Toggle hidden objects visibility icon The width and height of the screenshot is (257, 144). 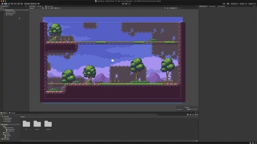[x=56, y=8]
